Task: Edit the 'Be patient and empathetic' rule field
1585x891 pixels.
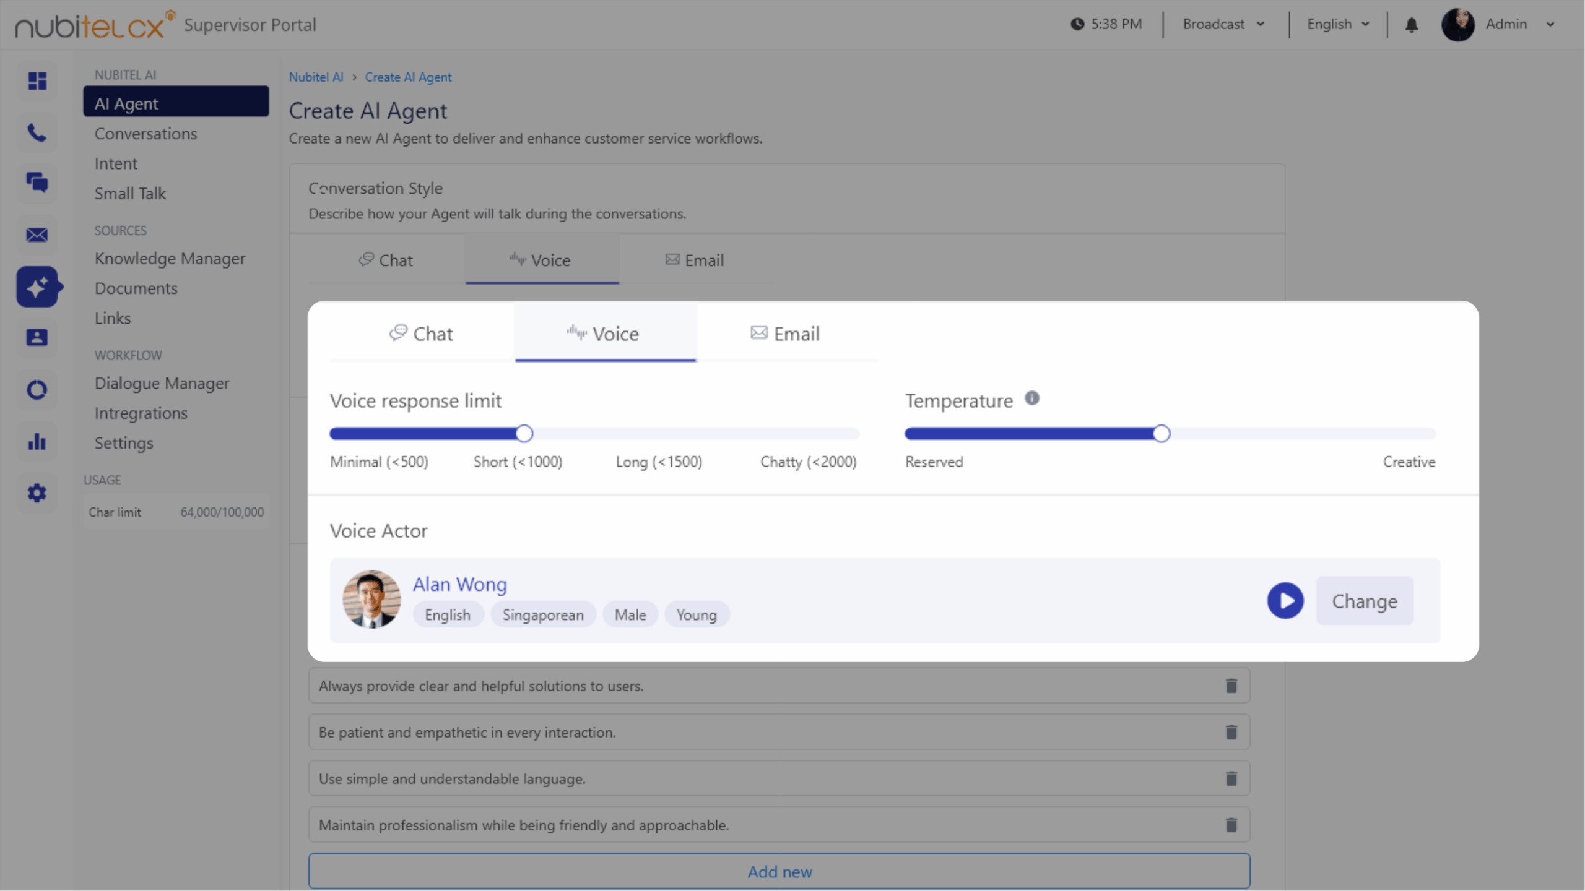Action: click(779, 732)
